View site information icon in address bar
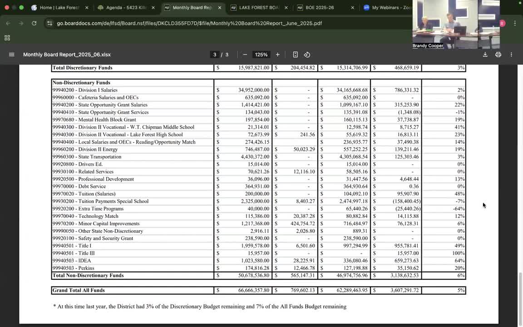Image resolution: width=523 pixels, height=327 pixels. pos(49,23)
